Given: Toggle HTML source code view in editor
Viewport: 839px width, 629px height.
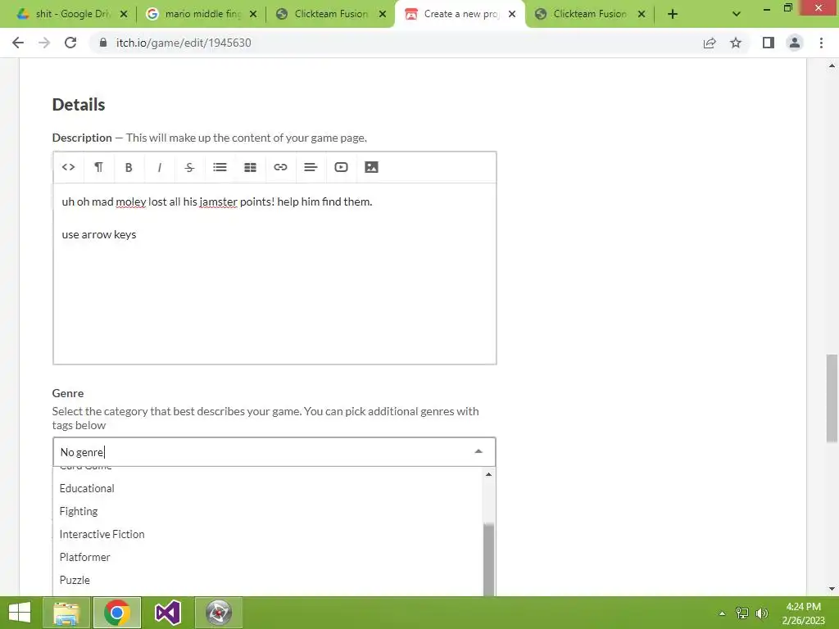Looking at the screenshot, I should click(68, 167).
